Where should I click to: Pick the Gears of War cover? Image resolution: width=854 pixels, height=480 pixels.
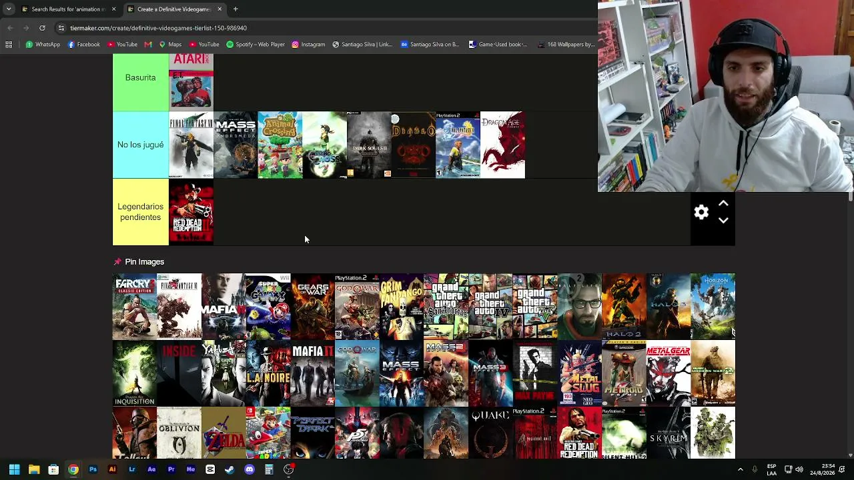313,307
